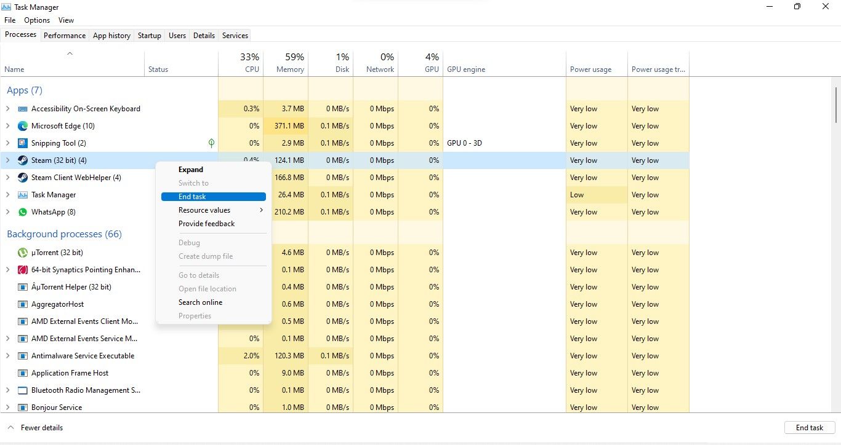
Task: Sort by the Power usage column header
Action: pyautogui.click(x=597, y=63)
